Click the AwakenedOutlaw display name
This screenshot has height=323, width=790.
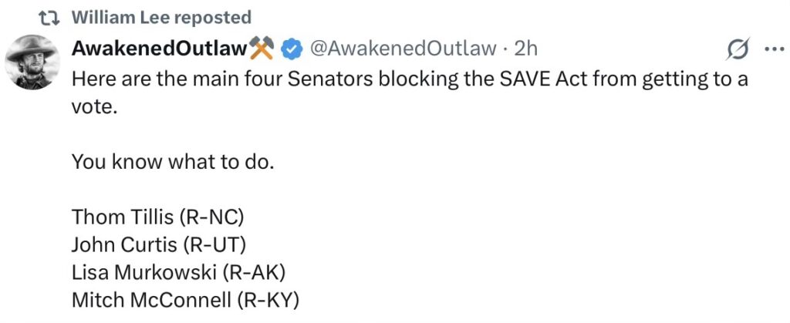[159, 49]
